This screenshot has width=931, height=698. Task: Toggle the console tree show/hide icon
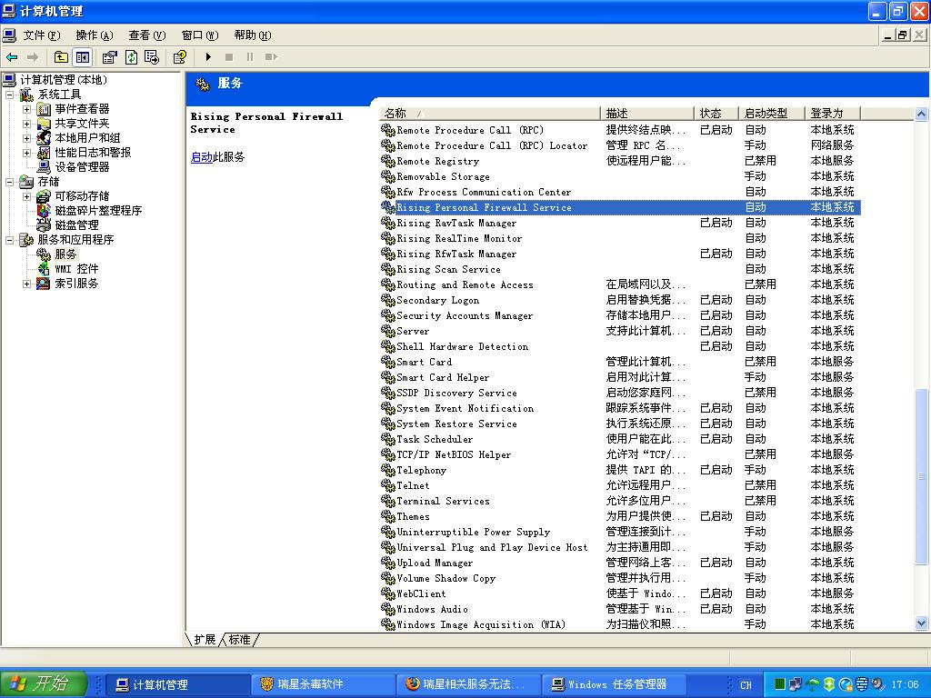click(x=83, y=57)
